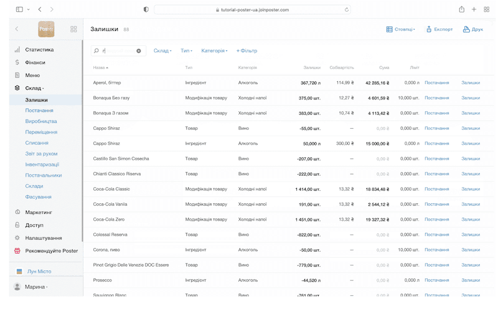The height and width of the screenshot is (312, 498).
Task: Click the Марина user avatar
Action: (17, 287)
